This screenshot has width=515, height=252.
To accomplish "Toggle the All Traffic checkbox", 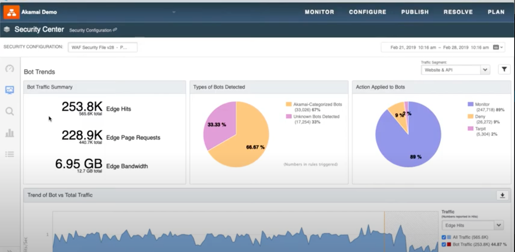I will 444,237.
